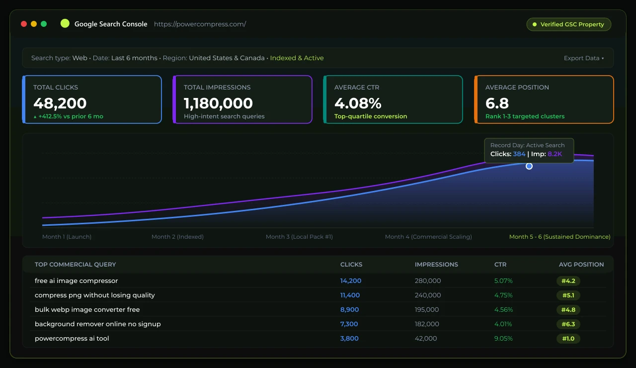Select the 'free ai image compressor' query
Image resolution: width=636 pixels, height=368 pixels.
click(76, 281)
